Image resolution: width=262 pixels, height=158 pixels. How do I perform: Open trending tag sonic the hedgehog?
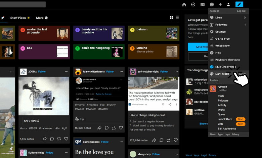[99, 52]
